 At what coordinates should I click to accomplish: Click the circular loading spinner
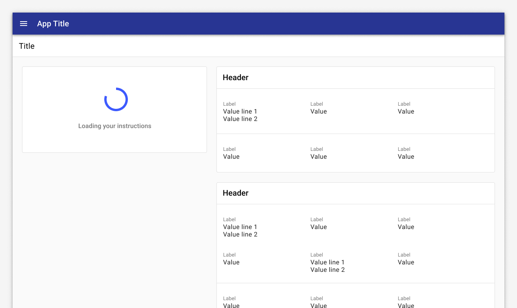116,99
